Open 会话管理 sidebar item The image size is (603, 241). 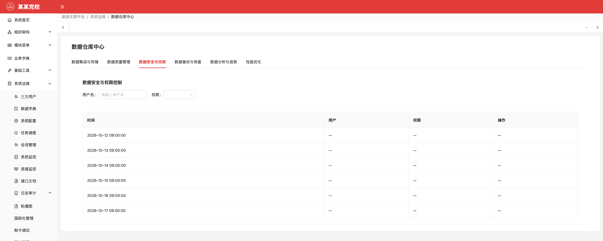coord(29,145)
